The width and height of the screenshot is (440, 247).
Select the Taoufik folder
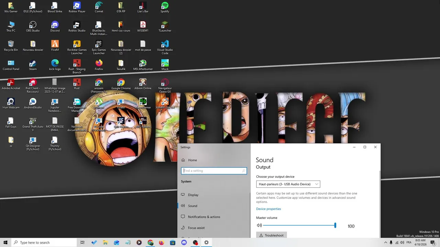(x=121, y=65)
